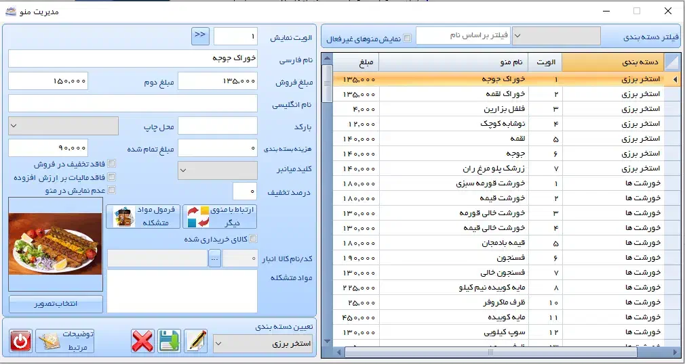This screenshot has height=364, width=685.
Task: Click the table select-all corner cell
Action: pyautogui.click(x=672, y=62)
